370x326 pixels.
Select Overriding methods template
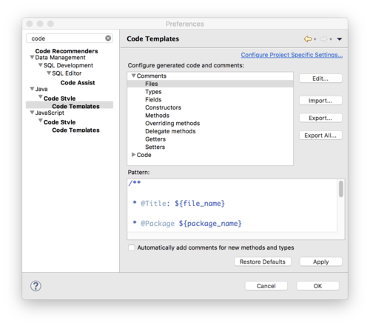172,124
